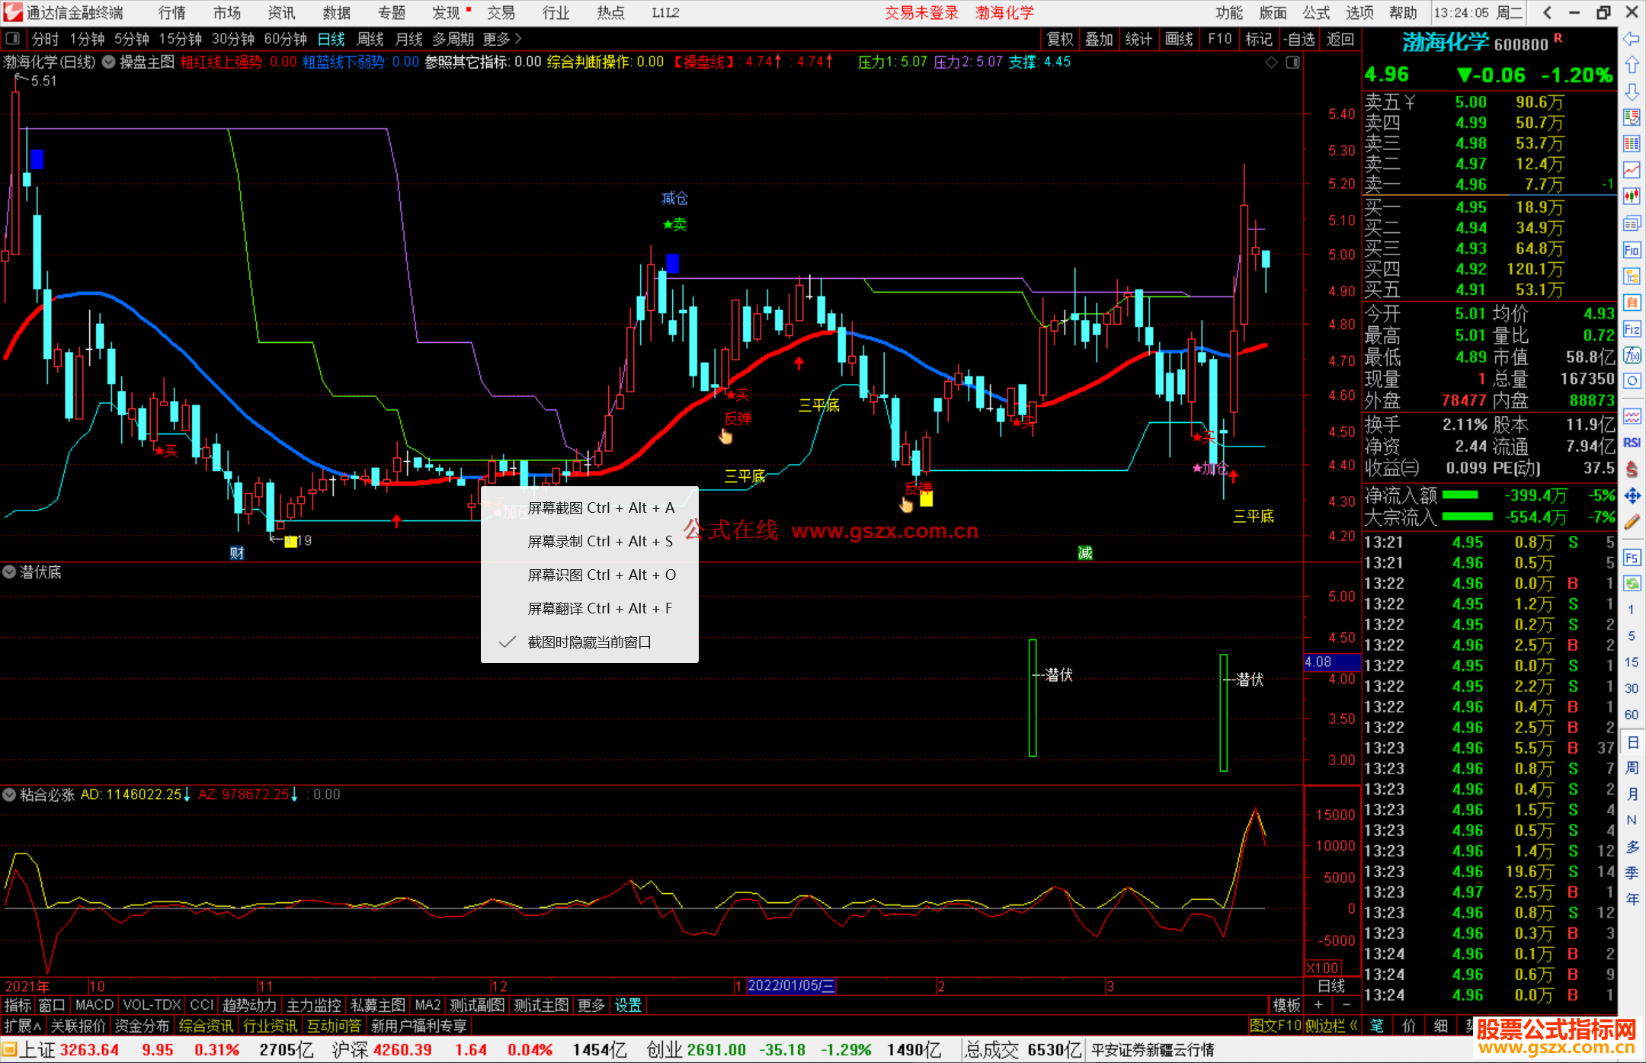The width and height of the screenshot is (1646, 1063).
Task: Click the 财 marker below the chart
Action: click(x=237, y=553)
